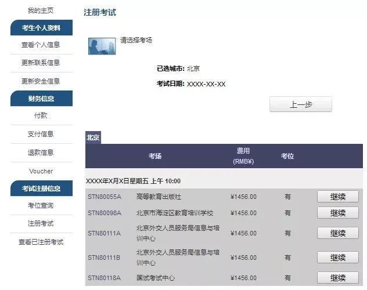Click the 费用 (RMB¥) column header

243,156
